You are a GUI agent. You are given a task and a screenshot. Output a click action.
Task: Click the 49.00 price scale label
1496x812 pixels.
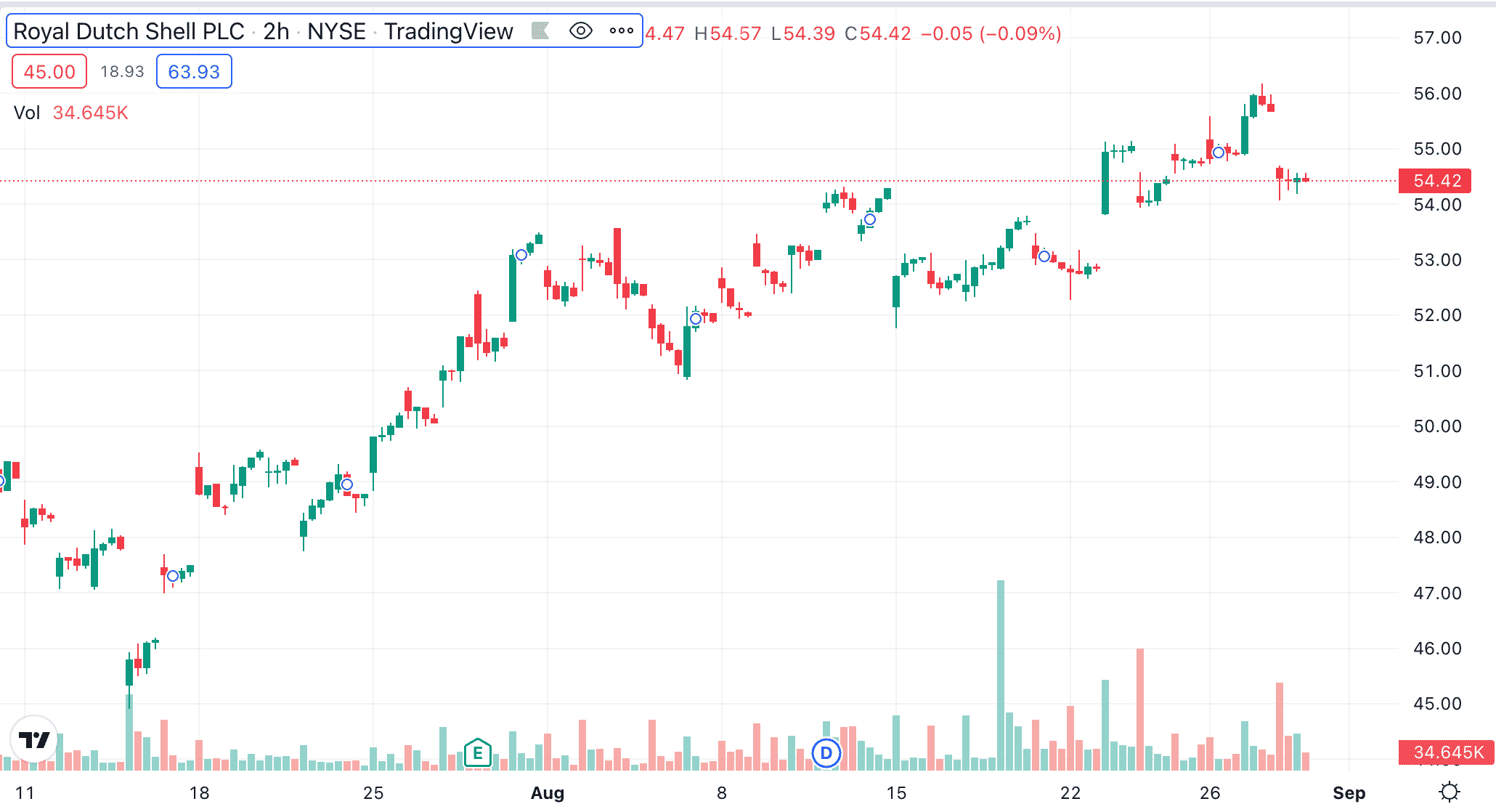click(1437, 482)
